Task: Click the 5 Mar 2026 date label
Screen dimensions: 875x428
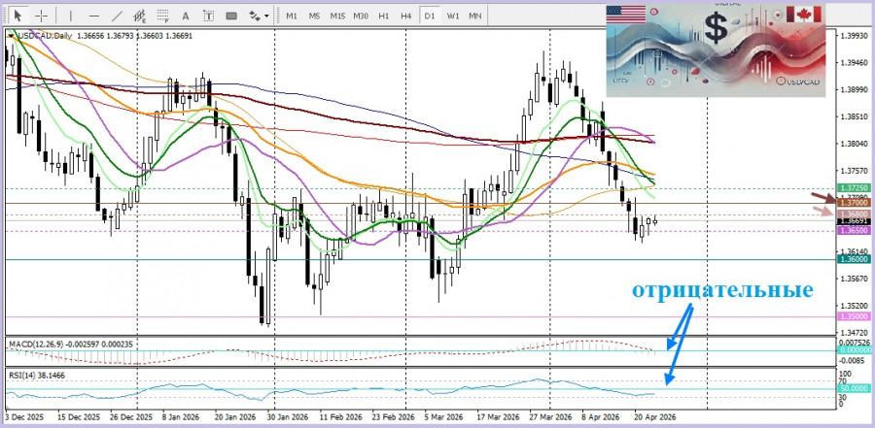Action: pyautogui.click(x=443, y=417)
